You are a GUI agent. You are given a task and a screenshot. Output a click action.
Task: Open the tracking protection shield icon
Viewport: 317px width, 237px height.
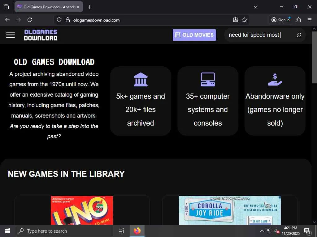pyautogui.click(x=59, y=20)
